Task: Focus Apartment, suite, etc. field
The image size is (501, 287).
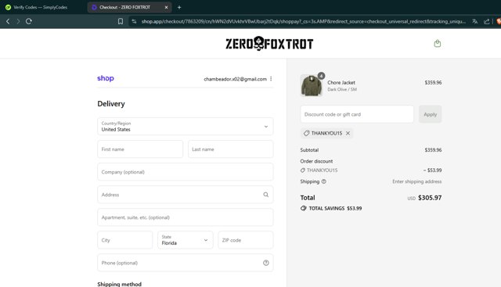Action: tap(186, 217)
